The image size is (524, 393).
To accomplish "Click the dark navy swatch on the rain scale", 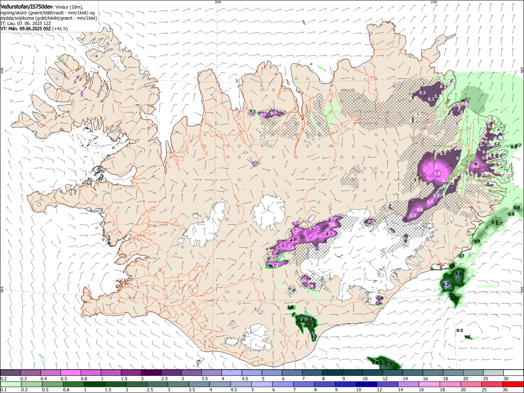I will pyautogui.click(x=366, y=384).
